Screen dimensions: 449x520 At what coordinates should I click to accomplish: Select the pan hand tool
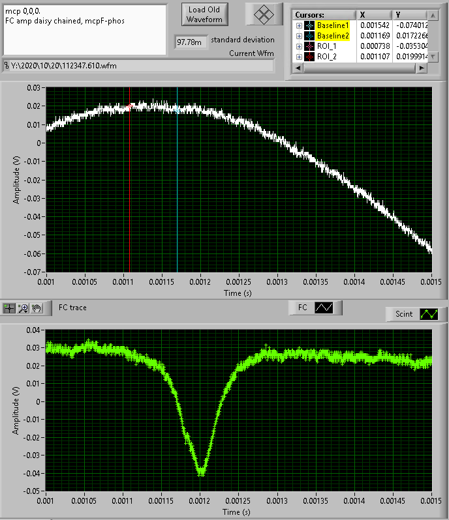pyautogui.click(x=37, y=308)
